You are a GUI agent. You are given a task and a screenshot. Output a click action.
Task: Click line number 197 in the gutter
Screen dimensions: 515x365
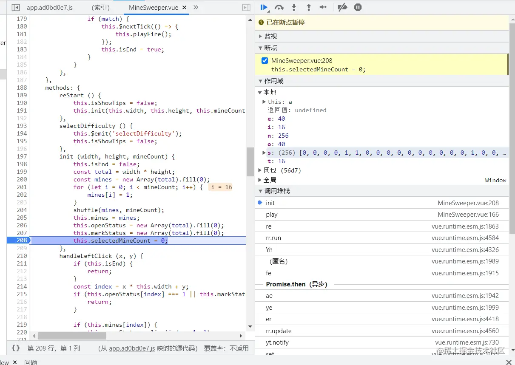(22, 156)
